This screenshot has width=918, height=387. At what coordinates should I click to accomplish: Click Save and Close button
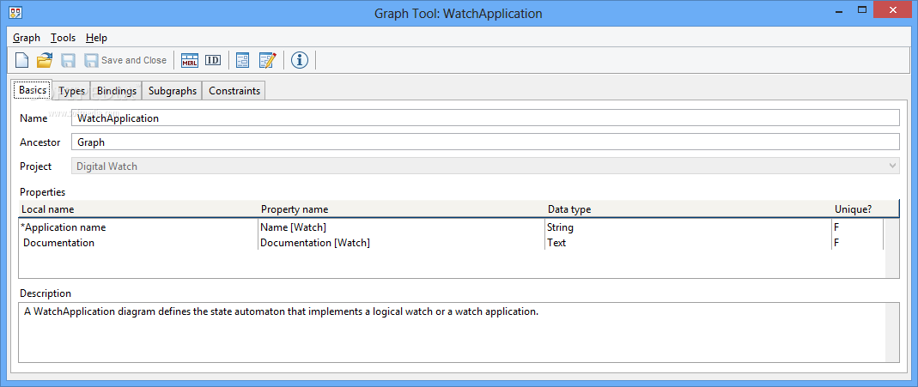click(126, 60)
